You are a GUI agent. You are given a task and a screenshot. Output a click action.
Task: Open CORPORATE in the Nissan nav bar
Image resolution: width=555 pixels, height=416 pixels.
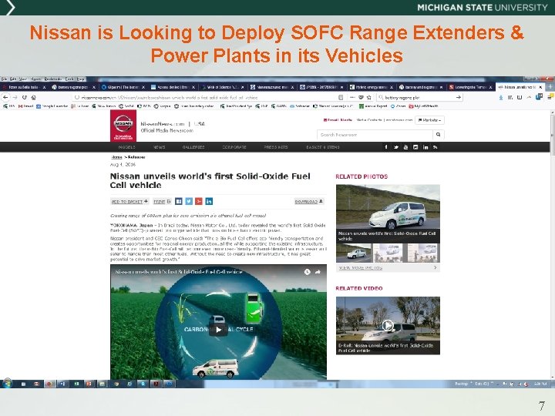pyautogui.click(x=234, y=147)
